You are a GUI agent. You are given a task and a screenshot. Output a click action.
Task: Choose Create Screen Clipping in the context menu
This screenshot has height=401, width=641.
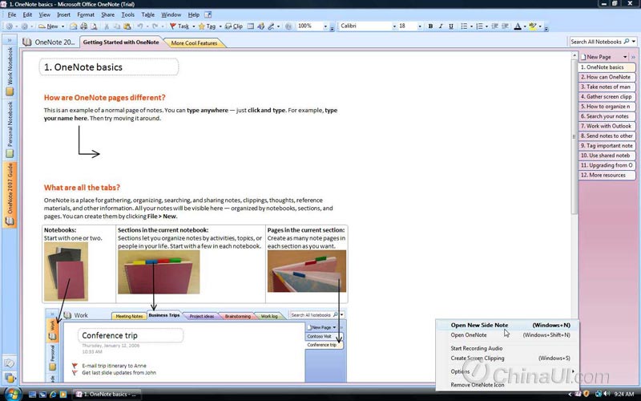(508, 358)
